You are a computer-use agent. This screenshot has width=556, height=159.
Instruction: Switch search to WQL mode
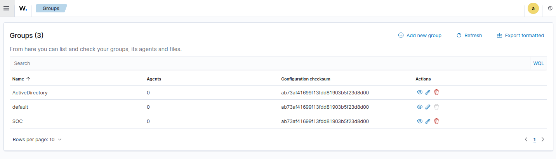(539, 63)
